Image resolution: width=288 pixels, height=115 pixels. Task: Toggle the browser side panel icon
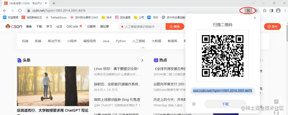tap(271, 11)
